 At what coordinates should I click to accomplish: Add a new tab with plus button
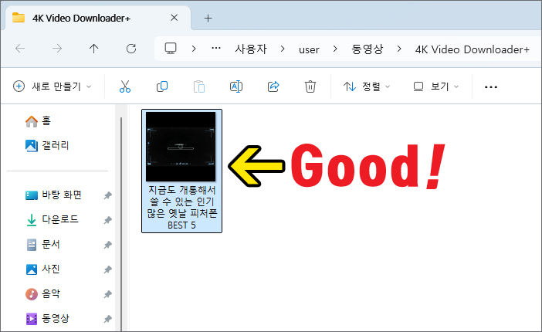coord(208,18)
